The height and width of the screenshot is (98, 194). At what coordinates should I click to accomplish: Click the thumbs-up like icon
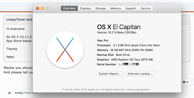(9, 93)
